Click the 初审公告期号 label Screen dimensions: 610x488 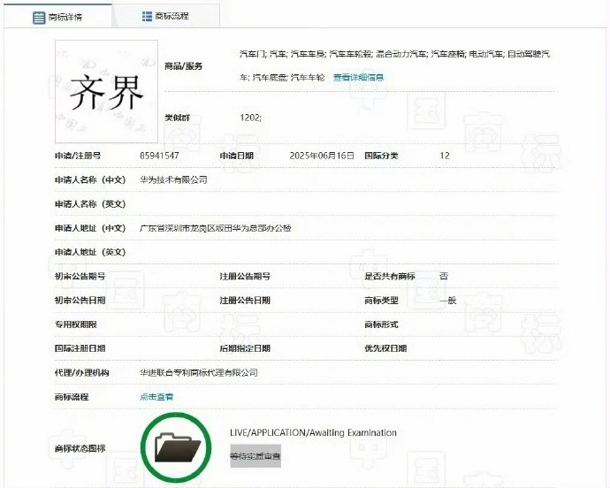tap(80, 277)
